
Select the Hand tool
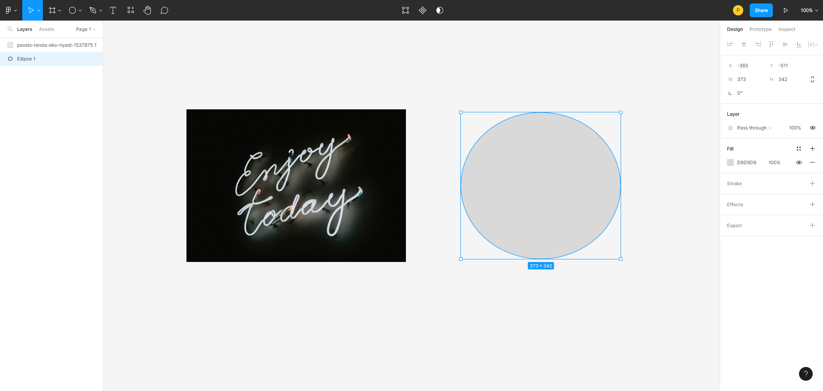pyautogui.click(x=147, y=10)
